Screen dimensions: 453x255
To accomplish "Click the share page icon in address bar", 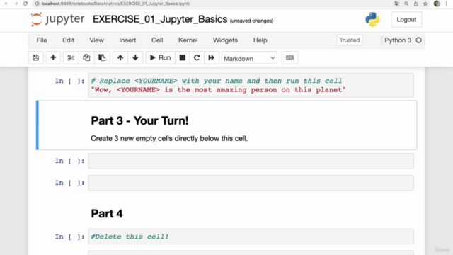I will pos(415,4).
